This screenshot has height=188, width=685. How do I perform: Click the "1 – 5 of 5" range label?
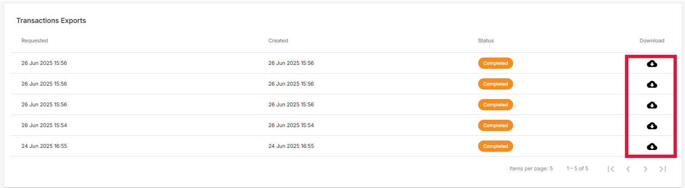(577, 169)
